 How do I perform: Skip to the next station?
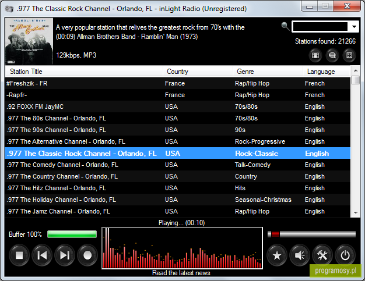(x=65, y=255)
